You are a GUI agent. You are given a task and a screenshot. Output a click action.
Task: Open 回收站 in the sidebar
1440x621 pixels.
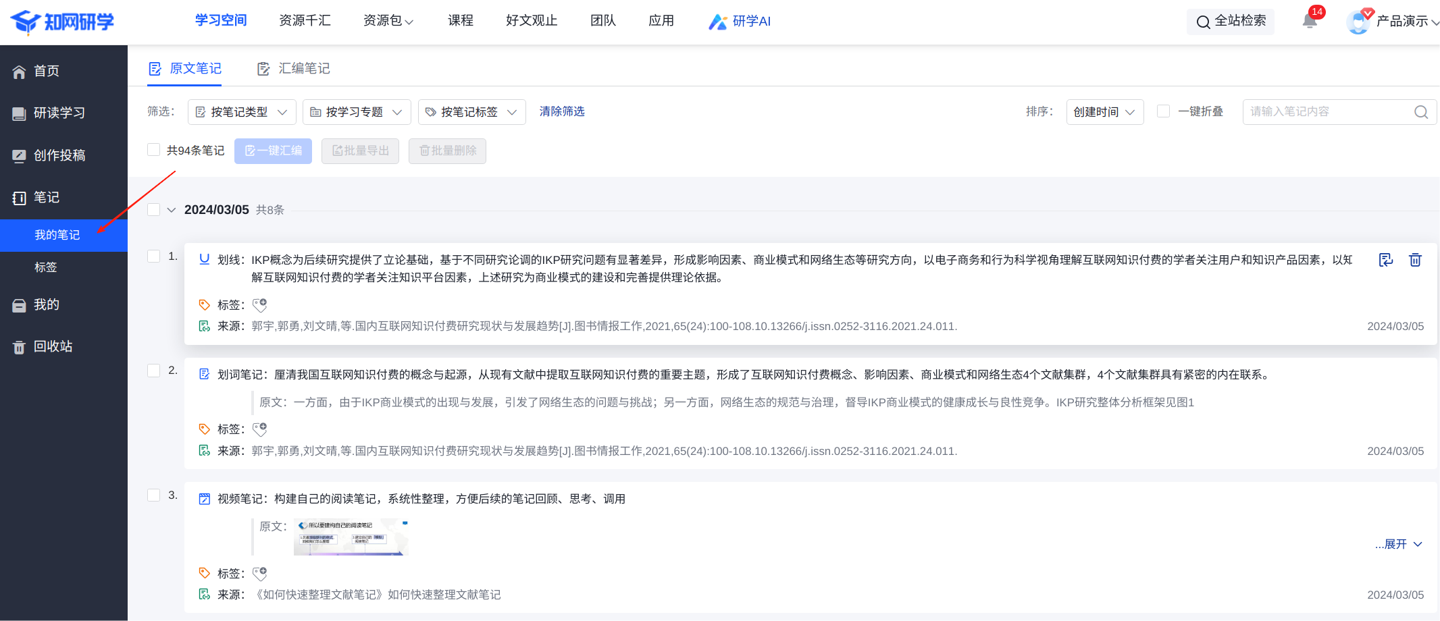(x=53, y=346)
